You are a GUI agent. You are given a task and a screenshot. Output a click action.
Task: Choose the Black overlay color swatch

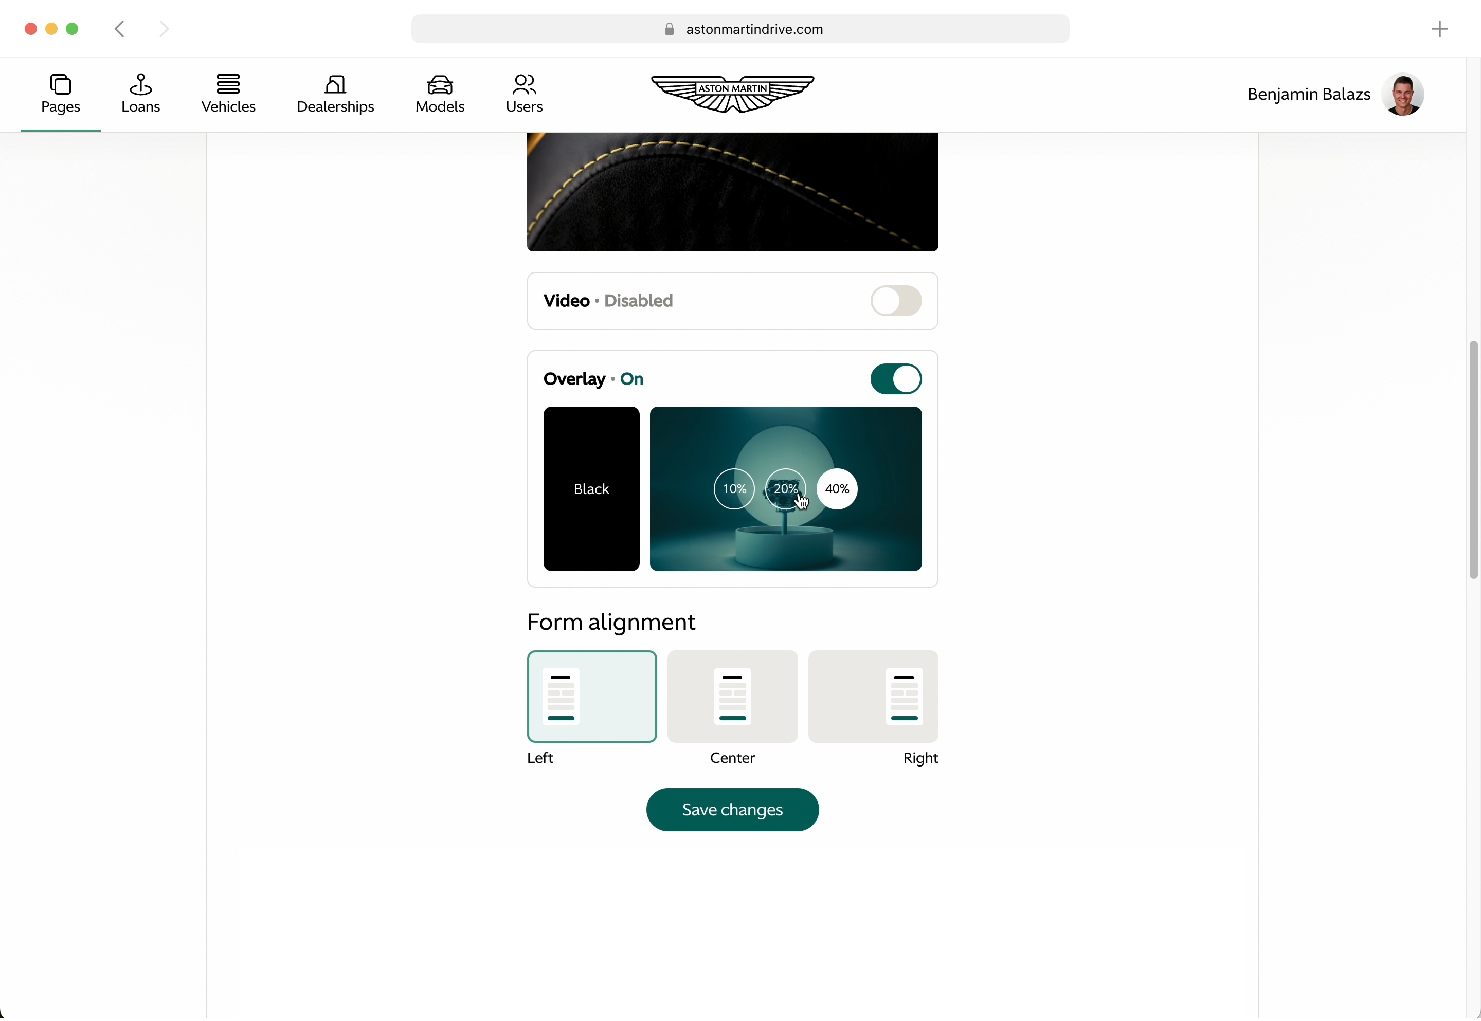[x=590, y=489]
